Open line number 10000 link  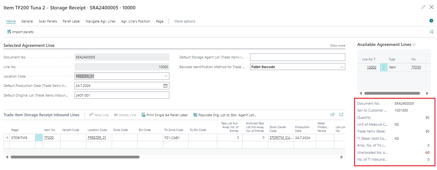pos(371,67)
